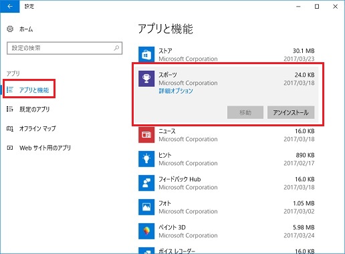Click the 30.1 MB size value
This screenshot has width=345, height=254.
coord(304,51)
